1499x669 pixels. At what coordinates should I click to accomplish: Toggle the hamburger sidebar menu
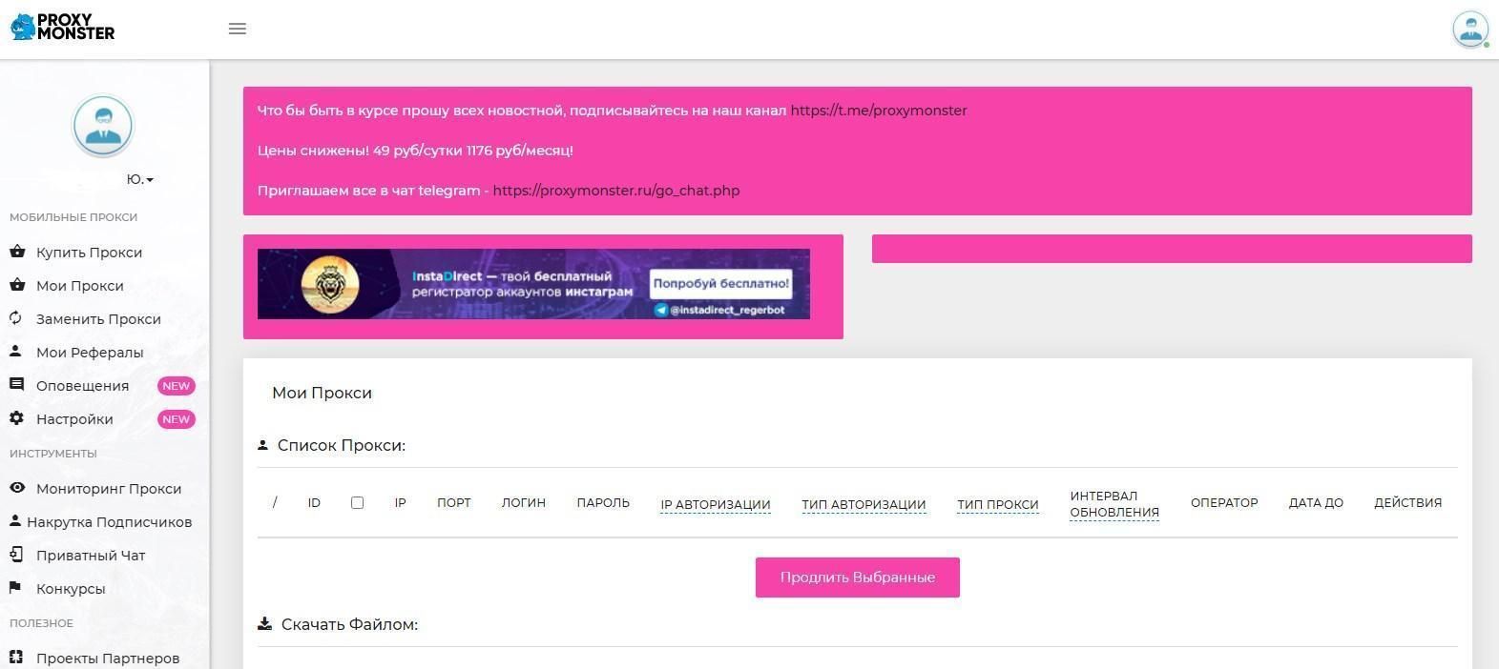238,29
